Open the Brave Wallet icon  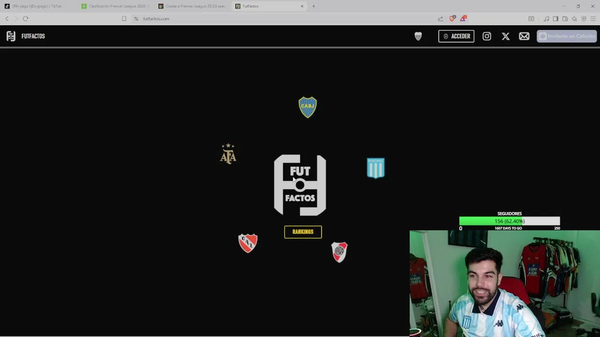(x=565, y=19)
